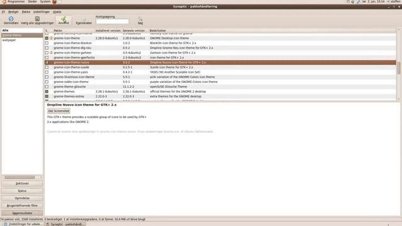
Task: Click pink variation of GNOME-Colors description
Action: 182,77
